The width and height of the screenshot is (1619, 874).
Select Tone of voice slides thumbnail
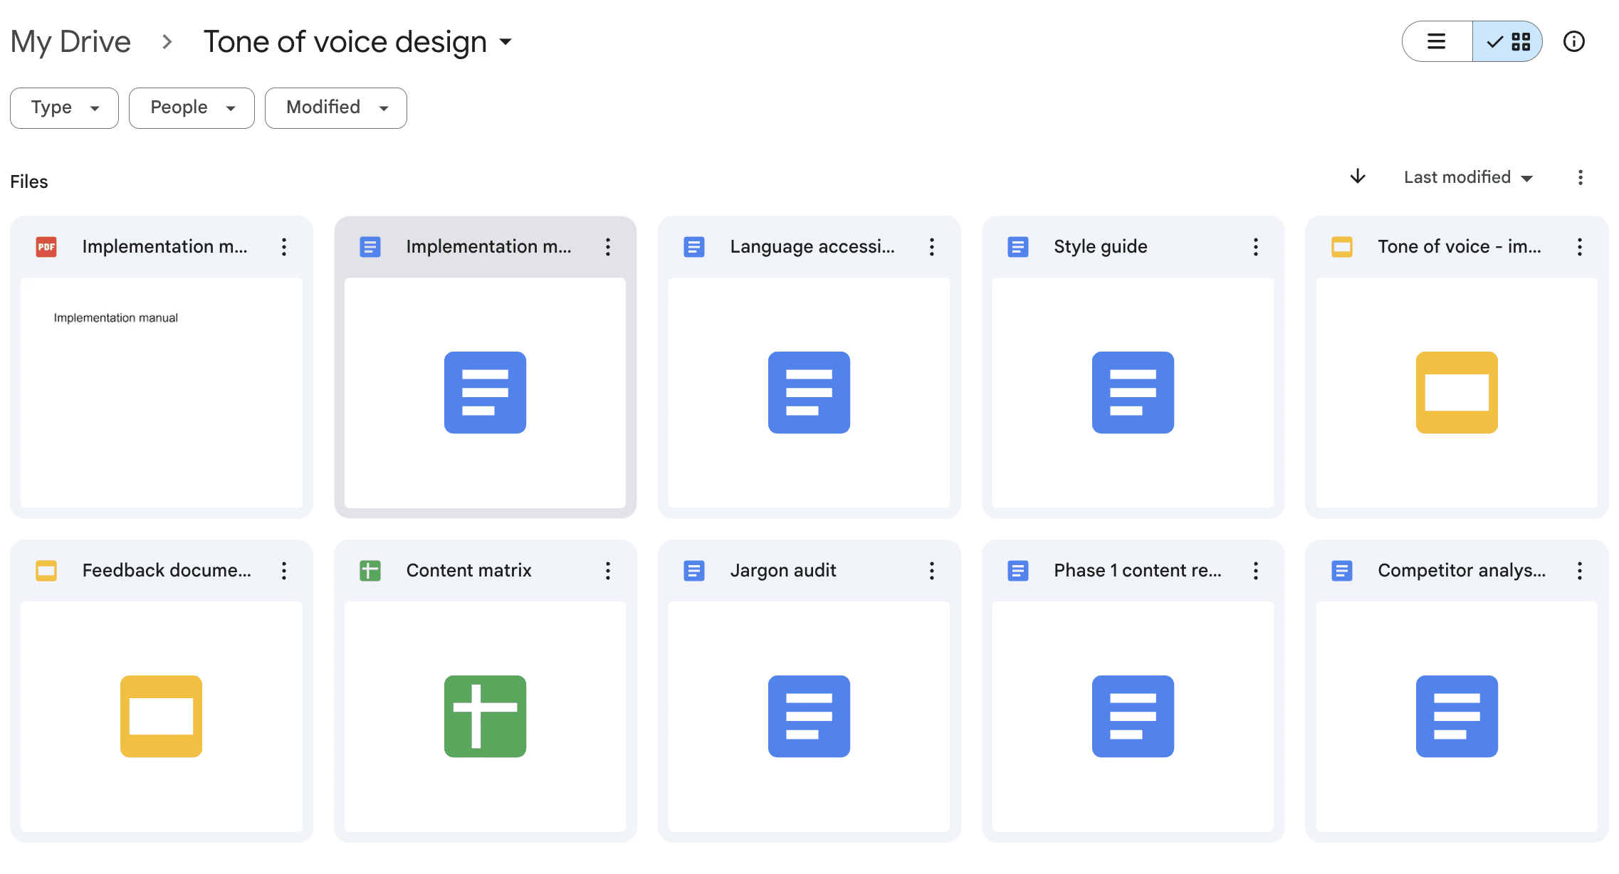pyautogui.click(x=1457, y=393)
